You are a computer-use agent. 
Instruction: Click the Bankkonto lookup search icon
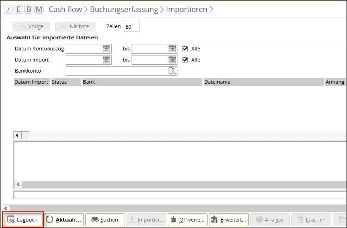[x=172, y=71]
